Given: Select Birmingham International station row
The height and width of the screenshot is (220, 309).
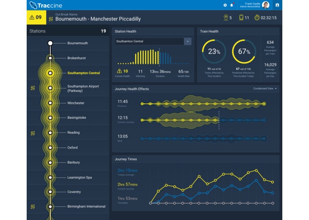Looking at the screenshot, I should coord(68,206).
